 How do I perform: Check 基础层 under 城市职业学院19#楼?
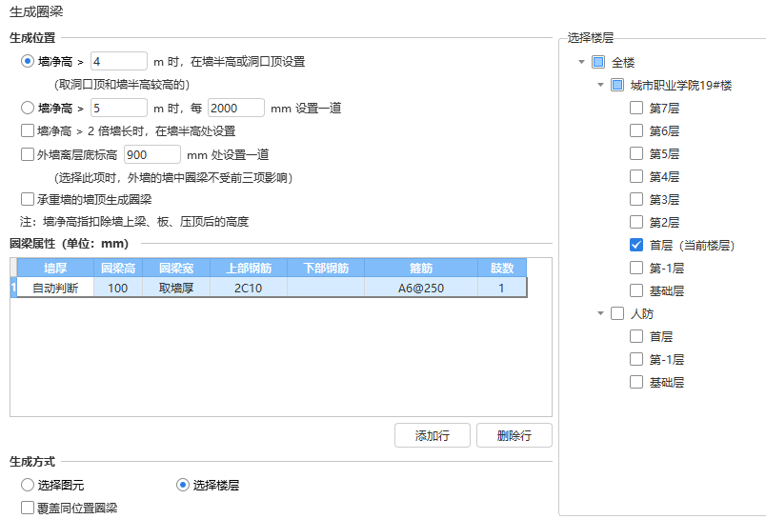(x=636, y=290)
